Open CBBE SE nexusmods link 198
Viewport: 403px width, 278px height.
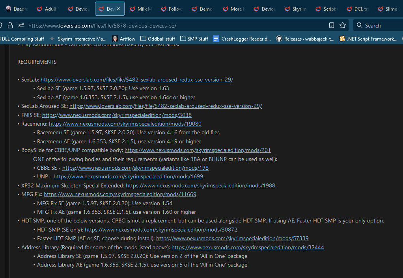[x=135, y=168]
